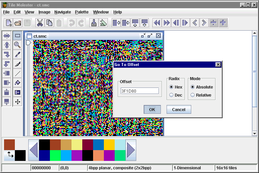Select the Pencil drawing tool
Viewport: 259px width, 173px height.
point(18,55)
